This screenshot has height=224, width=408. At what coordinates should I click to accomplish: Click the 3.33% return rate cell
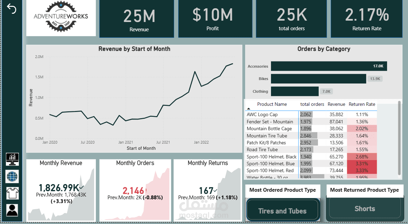tap(362, 171)
